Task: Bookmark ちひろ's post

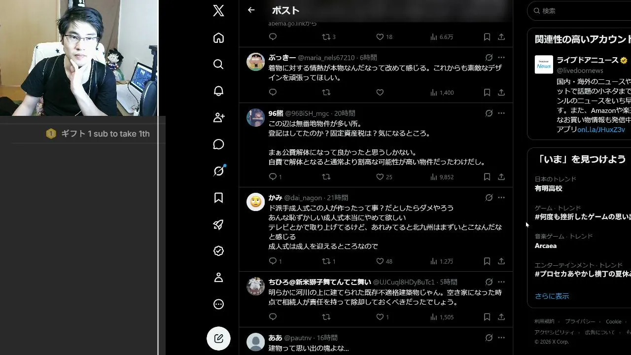Action: coord(487,317)
